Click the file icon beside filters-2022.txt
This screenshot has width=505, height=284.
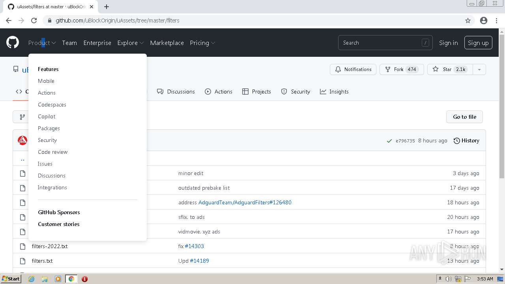click(x=22, y=246)
